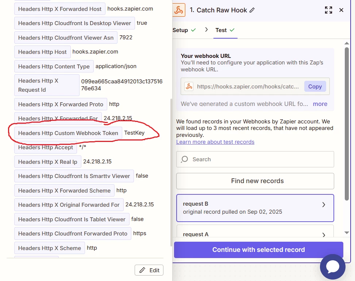Image resolution: width=355 pixels, height=281 pixels.
Task: Select 'Headers Http X Forwarded Host' label
Action: coord(60,9)
